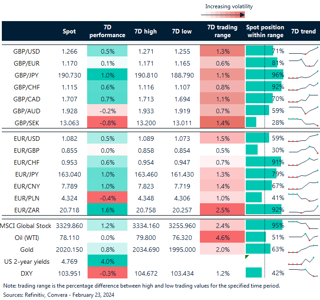Click the 7D trend column header
The image size is (320, 300).
[x=303, y=31]
